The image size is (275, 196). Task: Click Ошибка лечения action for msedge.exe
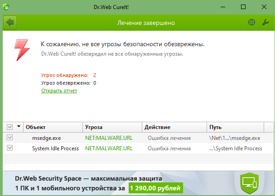point(169,138)
